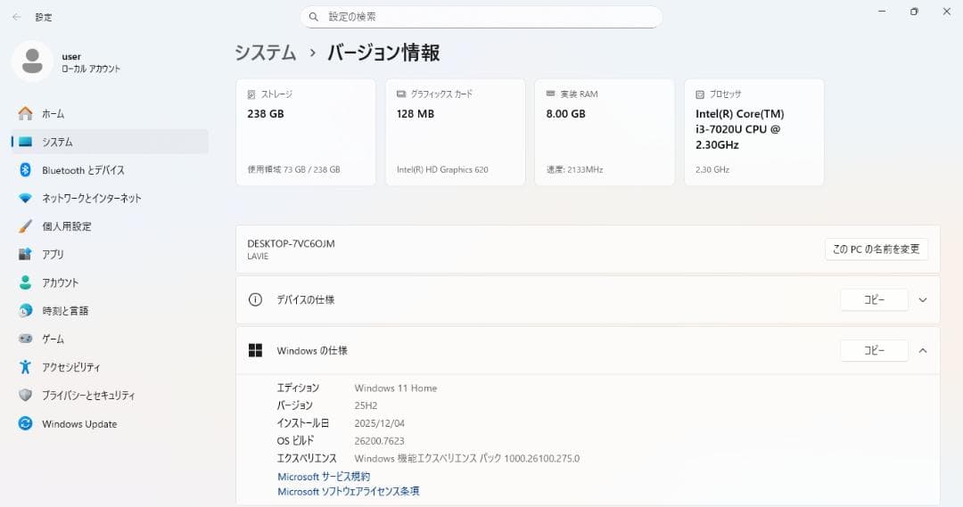The height and width of the screenshot is (507, 963).
Task: Open the グラフィックス カード 128 MB card
Action: click(x=455, y=132)
